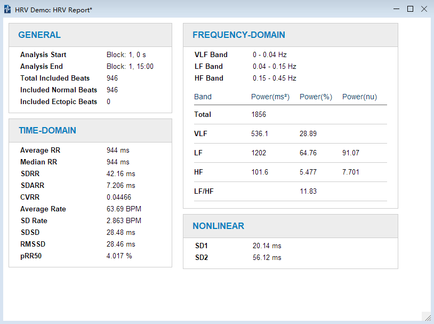Click the HRV app icon in title bar

tap(7, 10)
